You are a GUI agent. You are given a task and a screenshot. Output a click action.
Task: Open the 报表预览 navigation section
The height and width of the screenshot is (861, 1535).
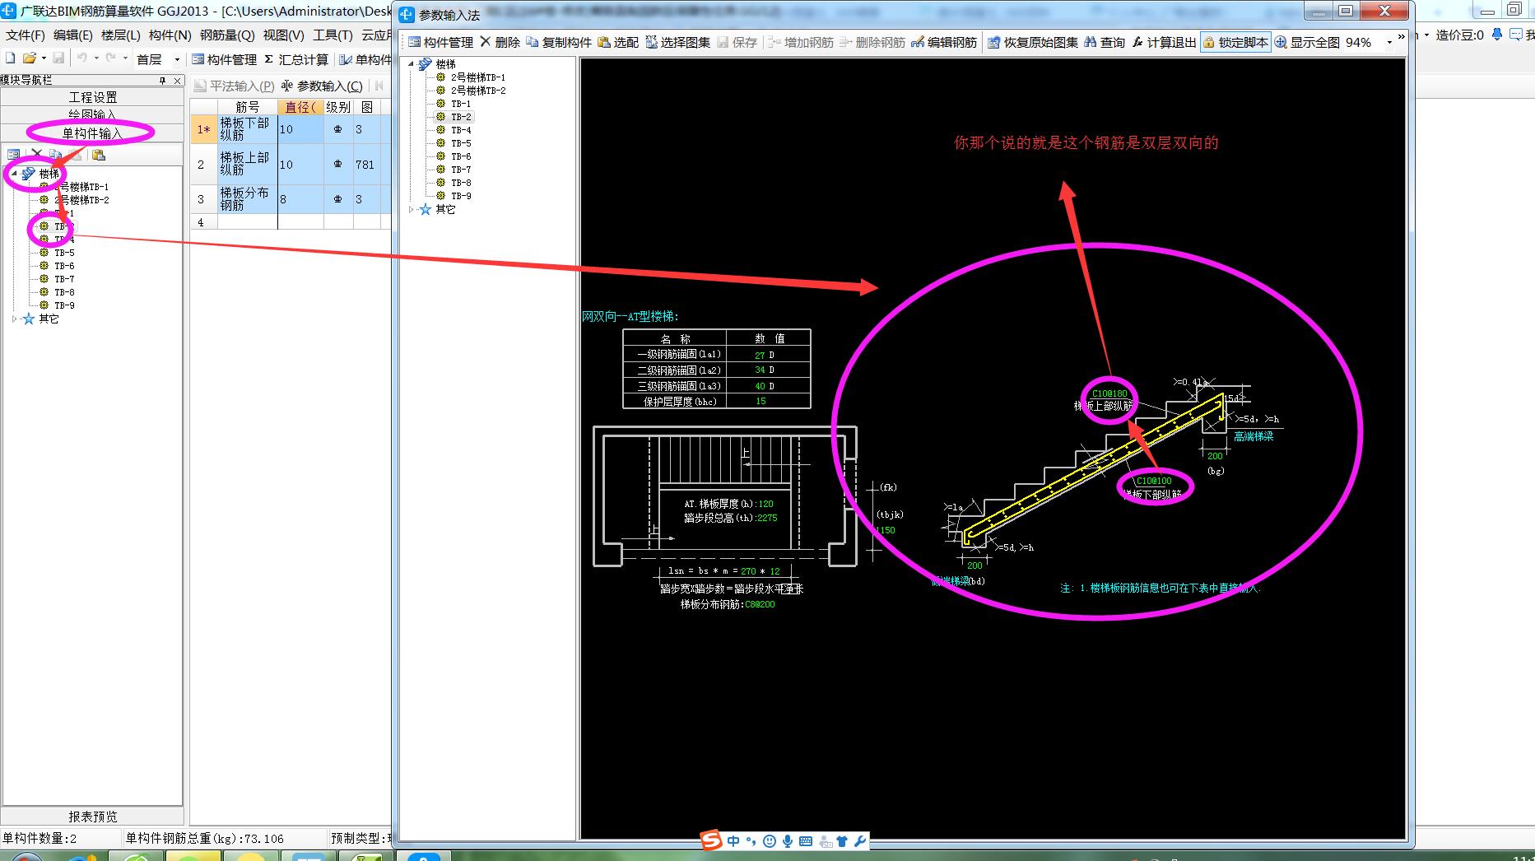[92, 816]
